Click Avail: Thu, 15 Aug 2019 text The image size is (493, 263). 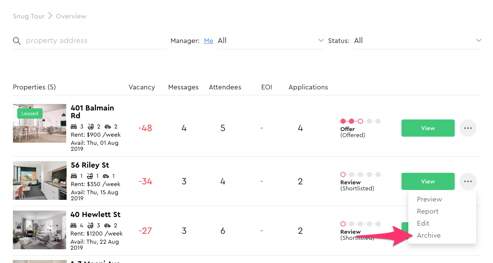pos(94,195)
